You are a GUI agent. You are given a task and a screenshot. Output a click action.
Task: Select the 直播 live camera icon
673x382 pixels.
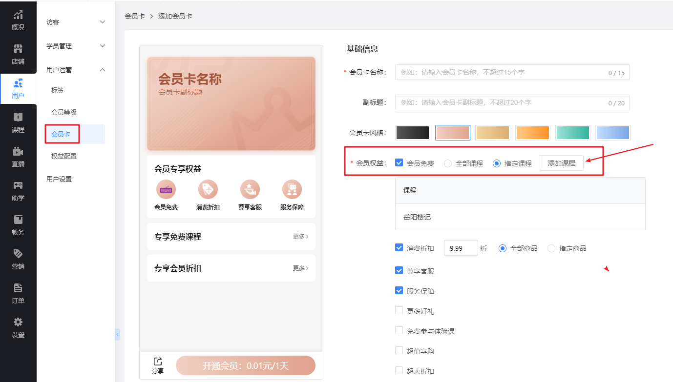[x=18, y=151]
